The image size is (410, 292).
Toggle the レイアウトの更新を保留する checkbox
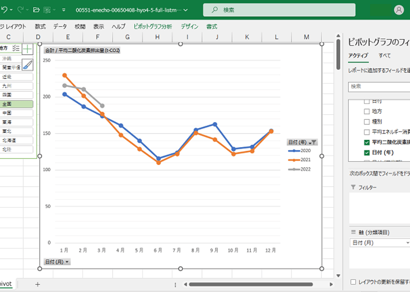pyautogui.click(x=353, y=282)
